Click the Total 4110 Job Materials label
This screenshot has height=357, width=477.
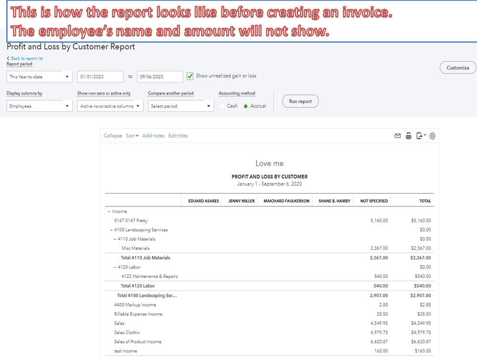point(146,258)
